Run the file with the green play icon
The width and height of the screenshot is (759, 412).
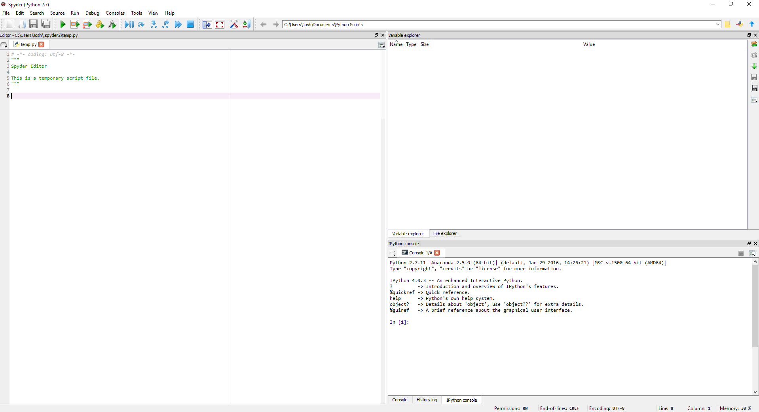coord(63,24)
